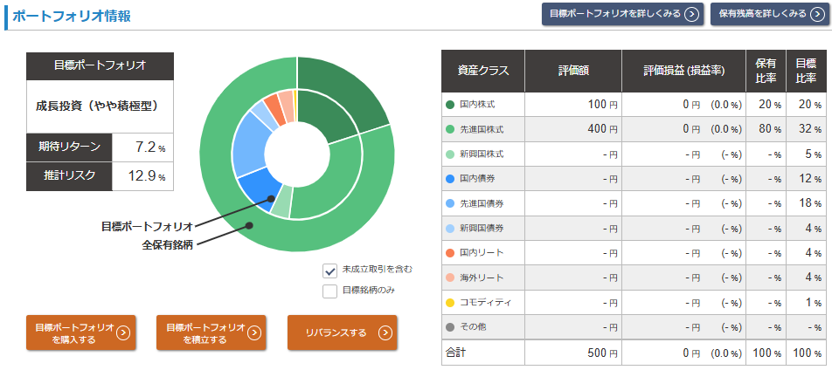Click the 国内株式 dark green legend dot

[450, 105]
